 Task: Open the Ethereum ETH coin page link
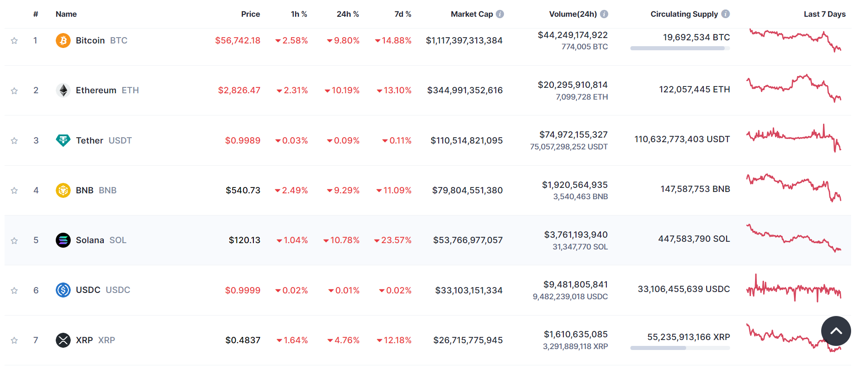pyautogui.click(x=107, y=91)
